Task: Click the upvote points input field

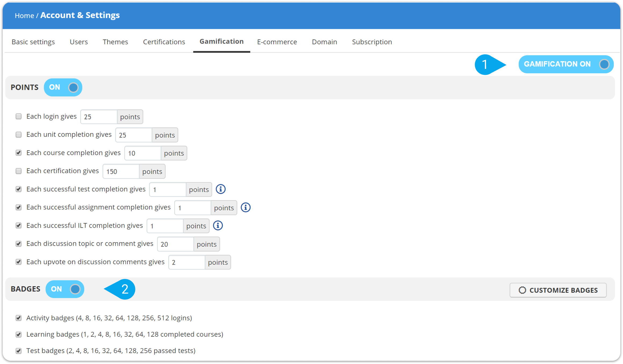Action: 187,262
